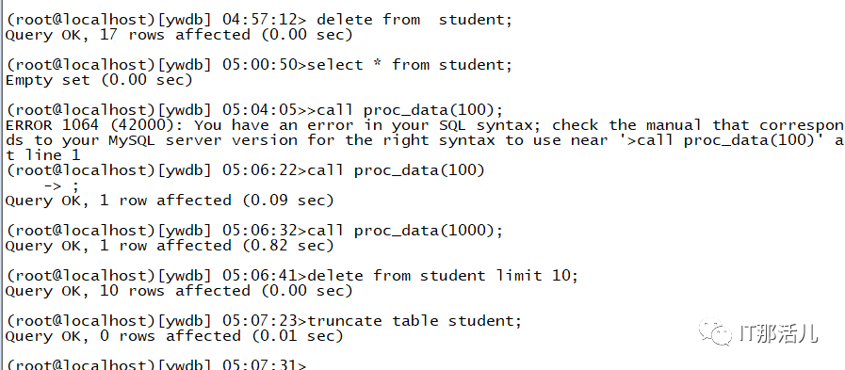Click the 05:06:22 prompt with call proc_data(100)
Screen dimensions: 845x370
[246, 170]
